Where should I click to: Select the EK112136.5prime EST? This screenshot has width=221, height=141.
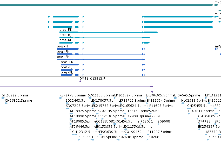[x=110, y=116]
